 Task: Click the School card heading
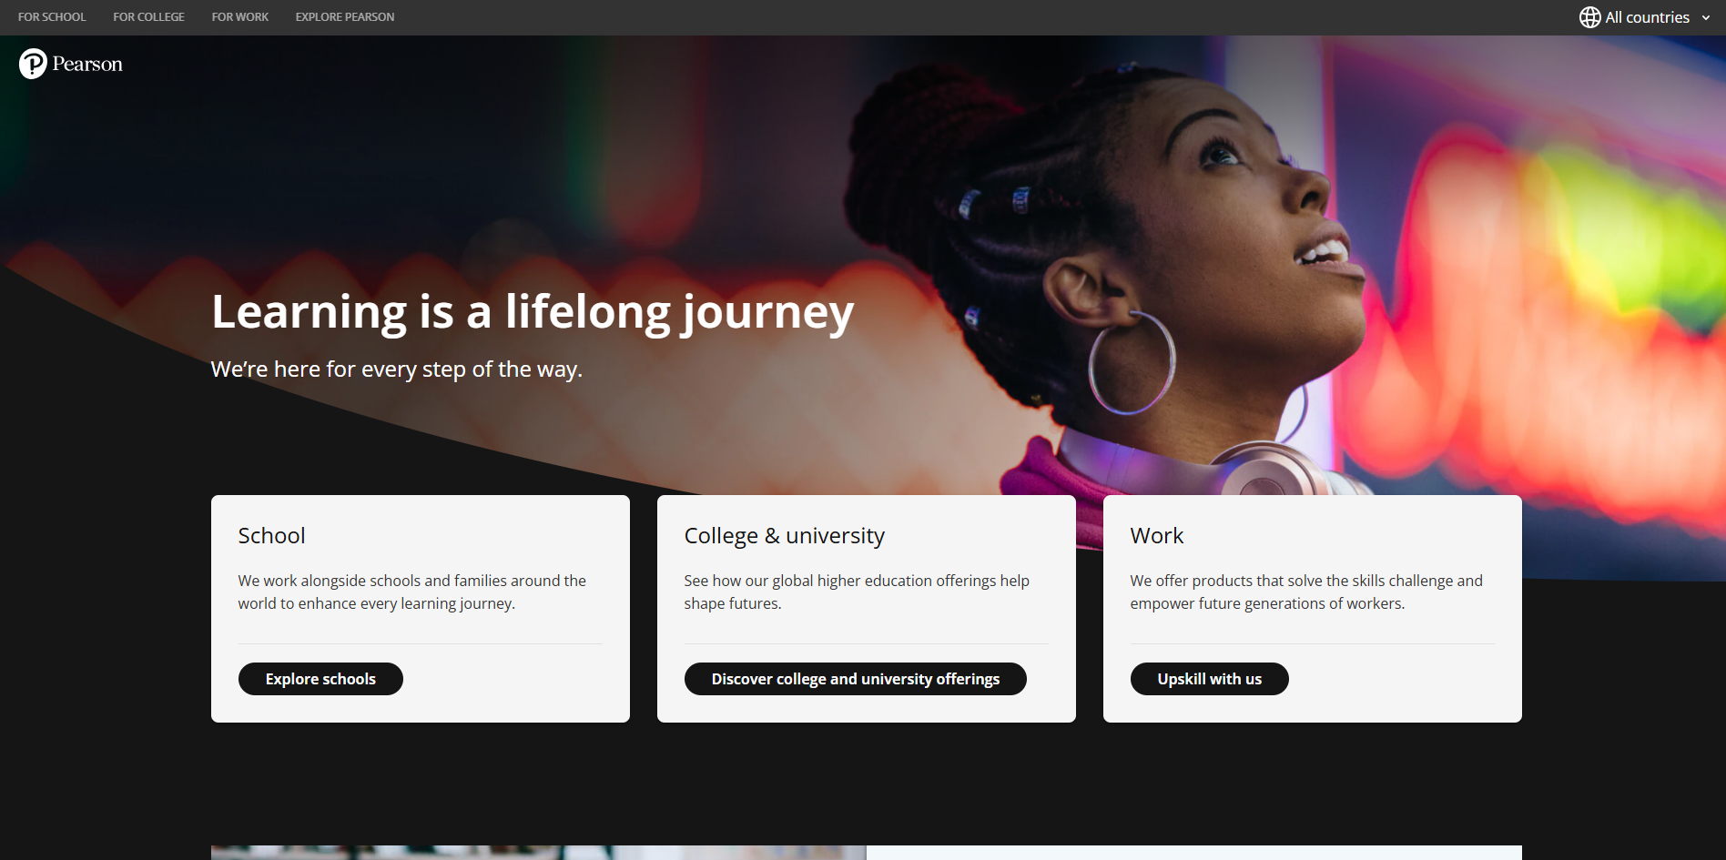271,536
